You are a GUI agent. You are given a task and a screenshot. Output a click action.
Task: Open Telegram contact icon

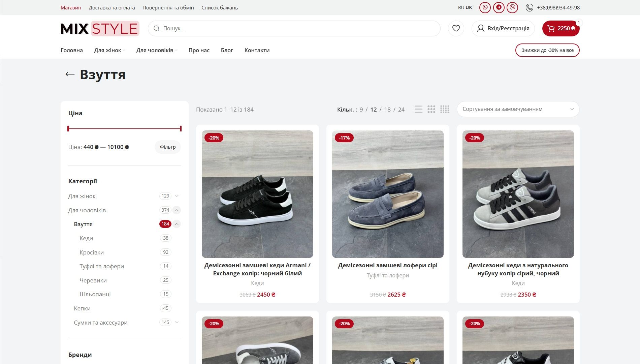click(499, 7)
